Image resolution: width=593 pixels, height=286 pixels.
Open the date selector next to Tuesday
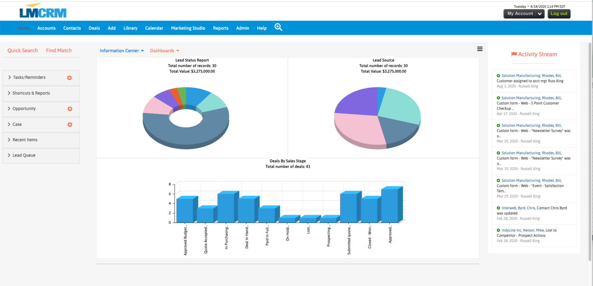(527, 6)
